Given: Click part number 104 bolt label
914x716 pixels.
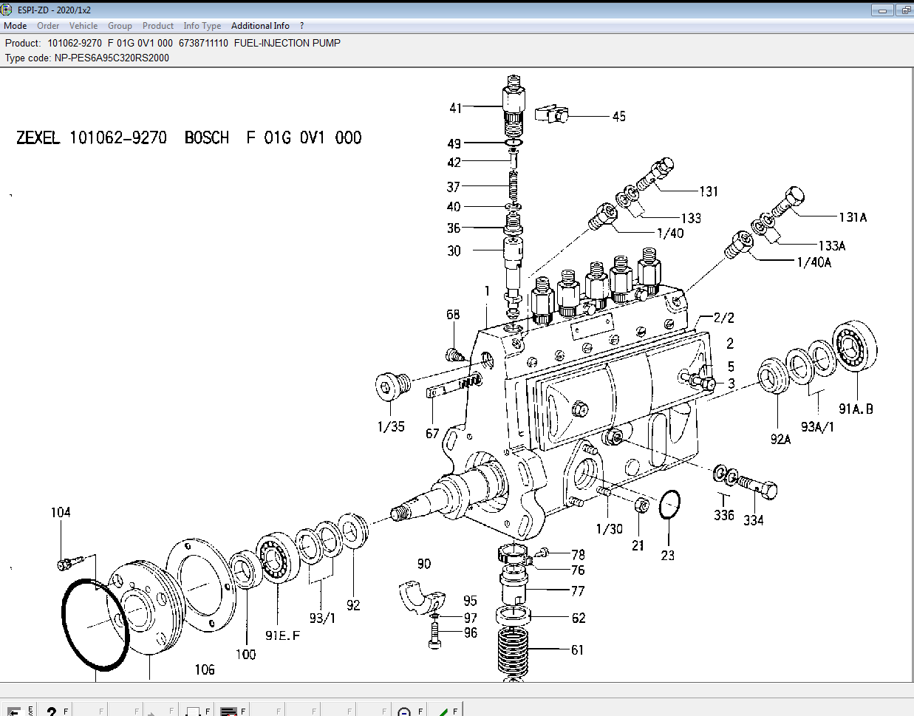Looking at the screenshot, I should (61, 512).
